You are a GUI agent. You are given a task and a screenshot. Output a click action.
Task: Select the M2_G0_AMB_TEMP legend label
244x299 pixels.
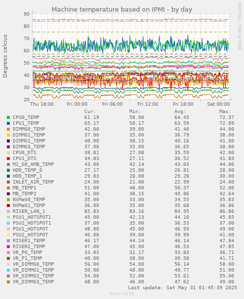click(33, 164)
